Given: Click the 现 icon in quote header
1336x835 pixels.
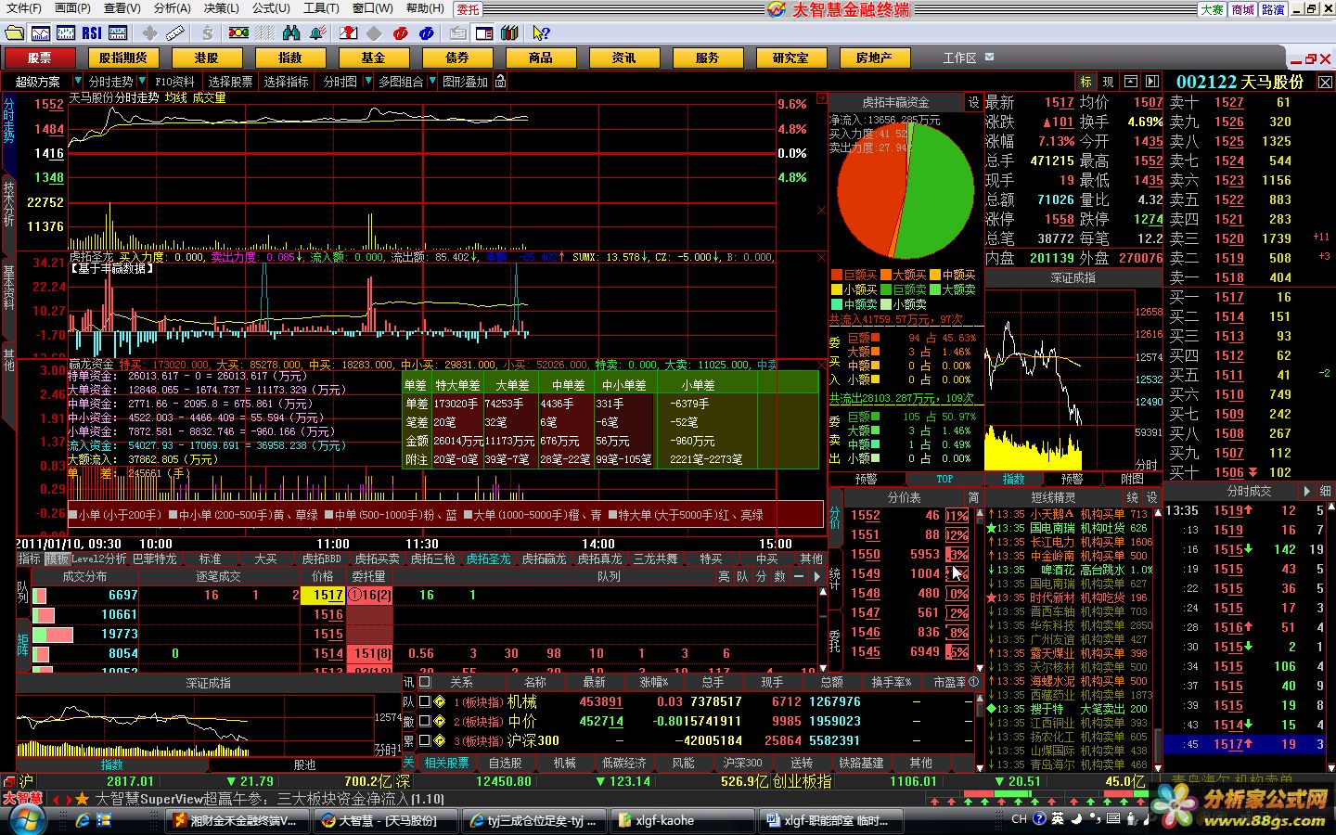Looking at the screenshot, I should [x=1108, y=82].
